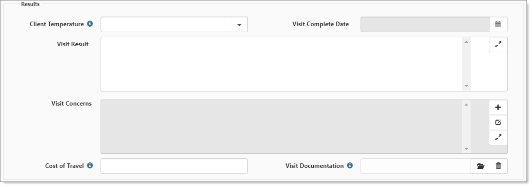The height and width of the screenshot is (187, 532).
Task: Click the Cost of Travel info icon
Action: click(x=90, y=165)
